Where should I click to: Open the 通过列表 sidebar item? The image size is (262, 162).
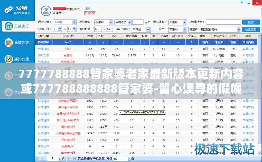click(17, 59)
